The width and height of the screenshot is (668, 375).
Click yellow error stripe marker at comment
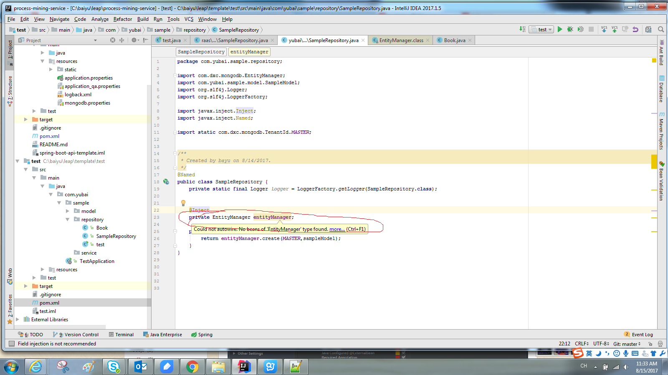[654, 162]
